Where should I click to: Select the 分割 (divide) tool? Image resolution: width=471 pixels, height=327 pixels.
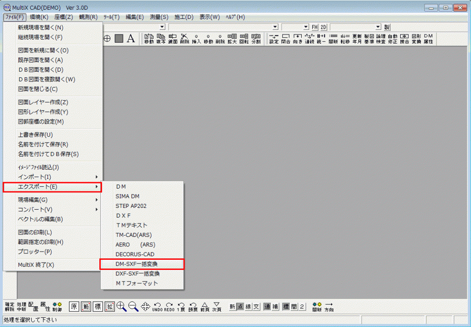[x=256, y=39]
